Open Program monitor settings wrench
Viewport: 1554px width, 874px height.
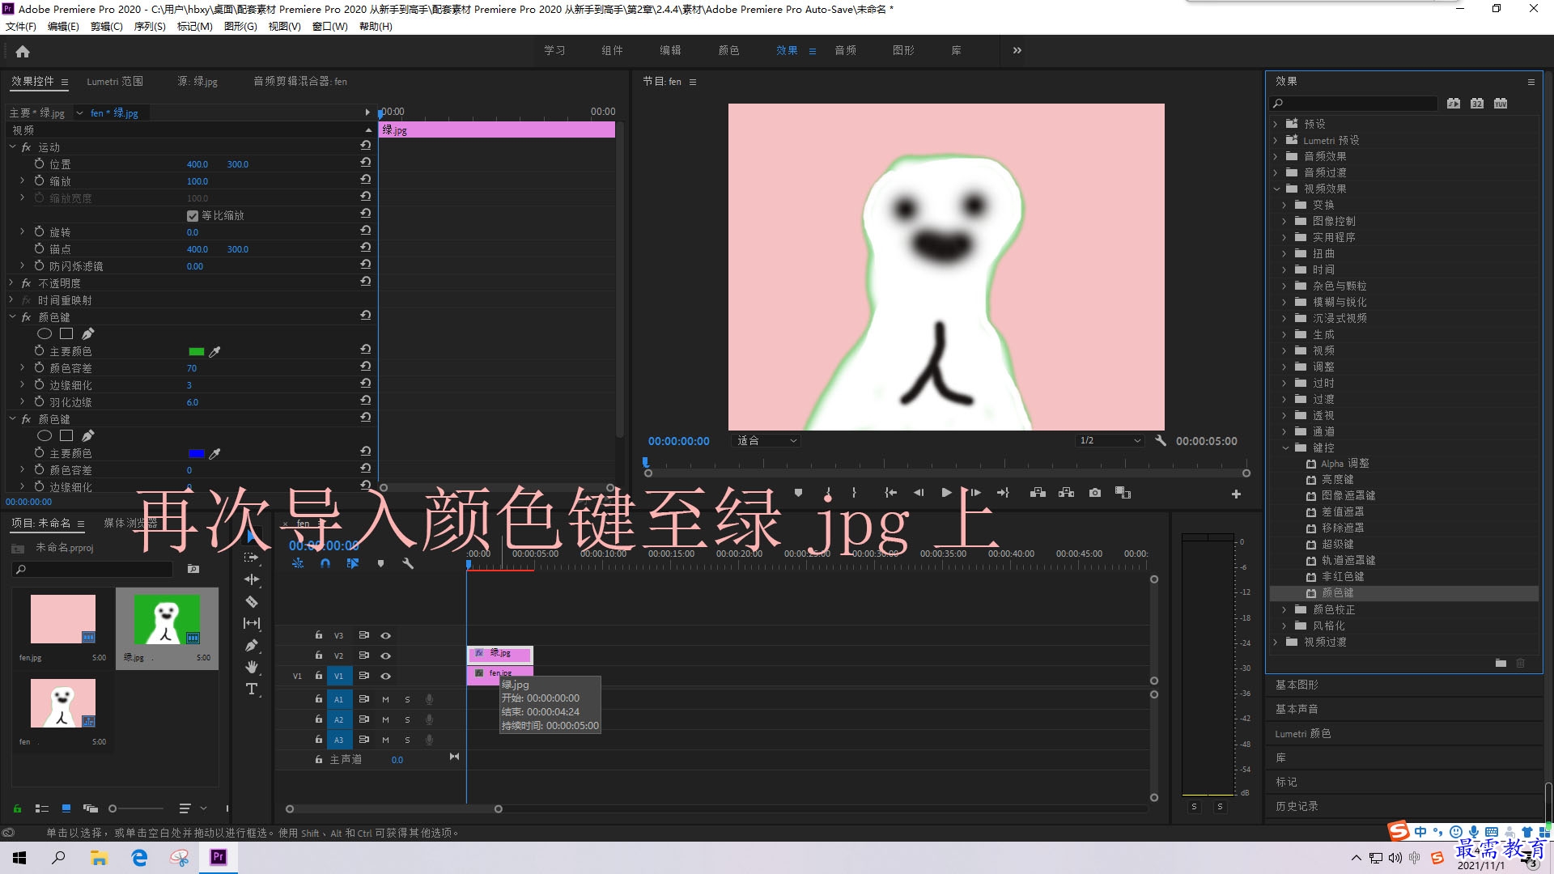coord(1161,441)
